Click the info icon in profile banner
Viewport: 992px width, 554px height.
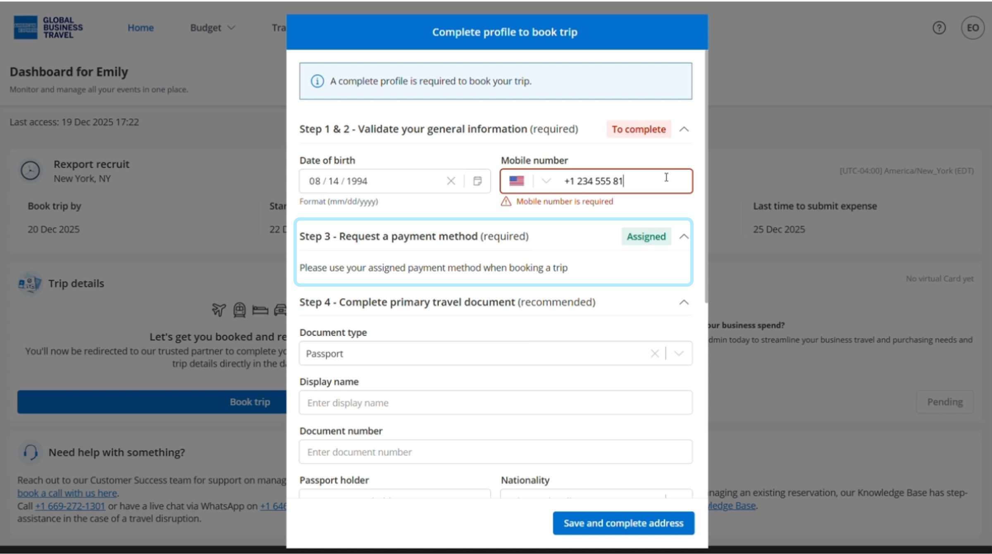[317, 81]
